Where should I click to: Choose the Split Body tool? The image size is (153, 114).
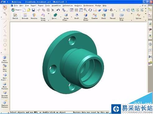click(x=122, y=17)
